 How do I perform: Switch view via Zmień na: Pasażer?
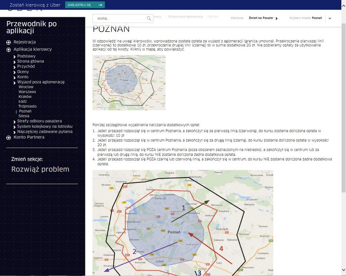click(261, 18)
